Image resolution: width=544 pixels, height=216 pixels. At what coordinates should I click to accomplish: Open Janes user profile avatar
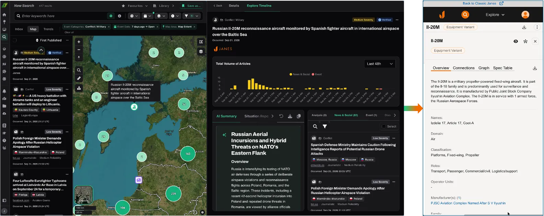coord(525,14)
